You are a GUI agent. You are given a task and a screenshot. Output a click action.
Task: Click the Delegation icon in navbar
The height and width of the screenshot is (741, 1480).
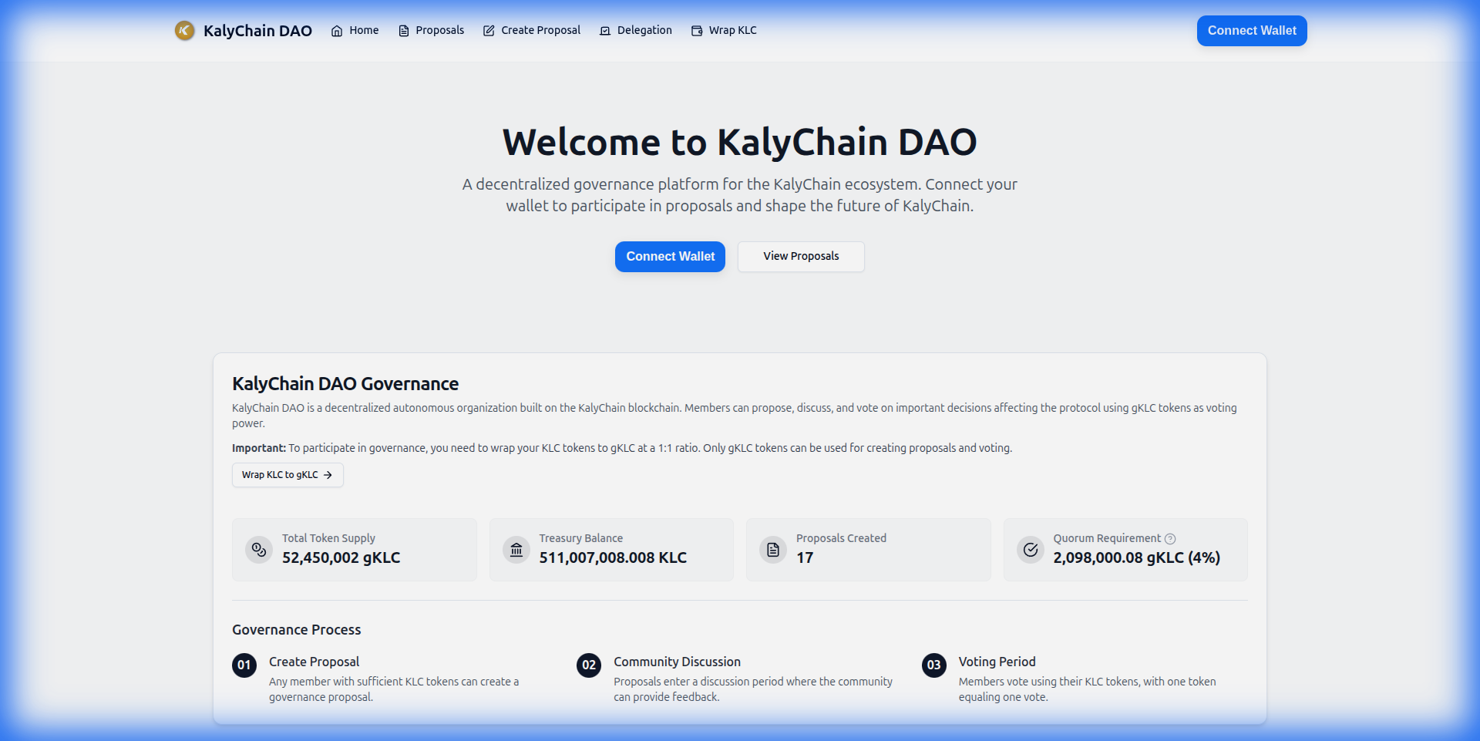pyautogui.click(x=605, y=31)
